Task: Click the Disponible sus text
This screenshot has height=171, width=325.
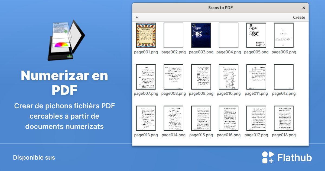Action: click(x=34, y=157)
